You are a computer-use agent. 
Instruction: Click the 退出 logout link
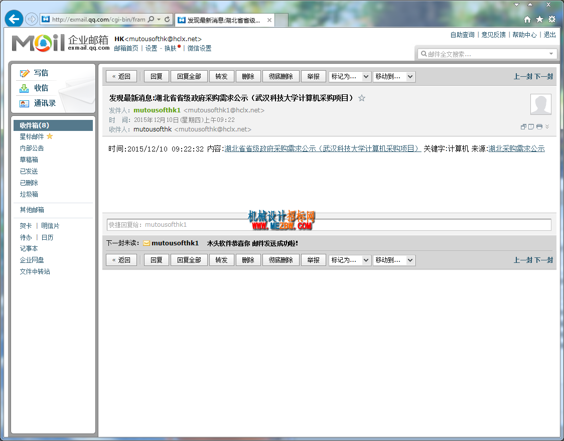[549, 35]
